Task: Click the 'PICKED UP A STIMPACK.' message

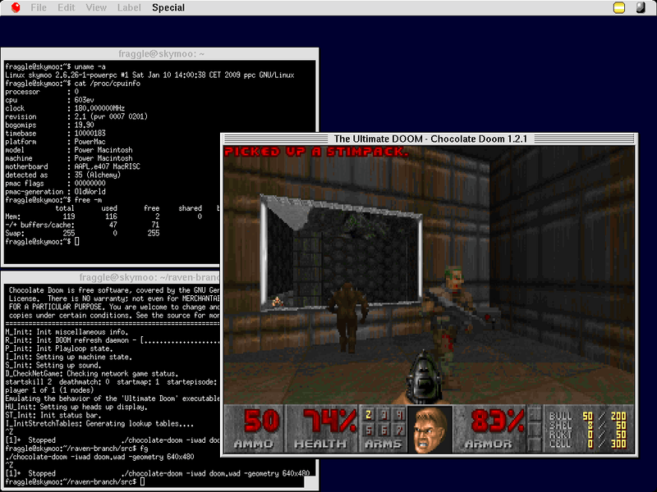Action: tap(316, 152)
